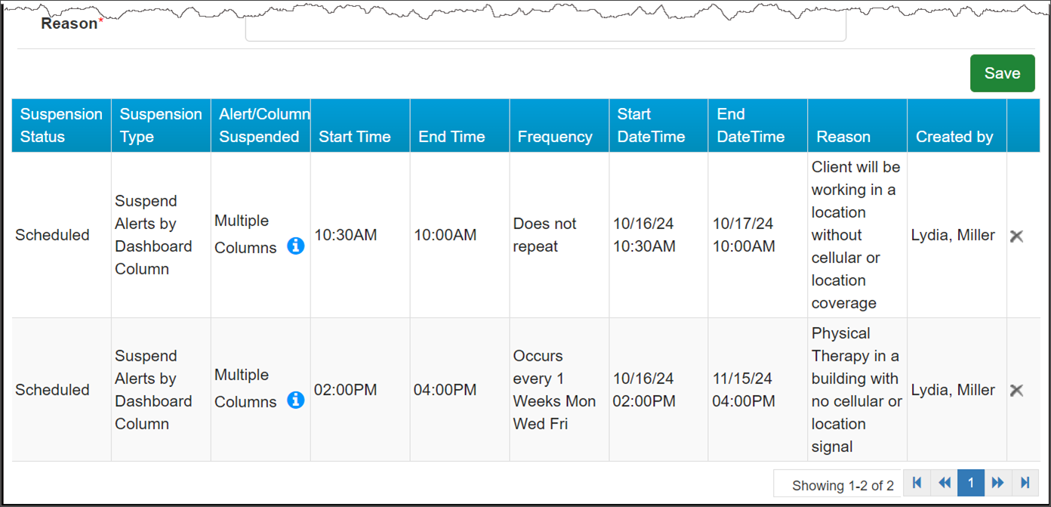Sort by Suspension Type column header
1051x507 pixels.
click(x=161, y=125)
